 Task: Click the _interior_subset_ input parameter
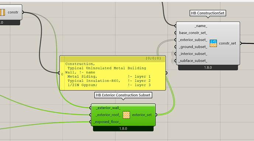(x=193, y=54)
